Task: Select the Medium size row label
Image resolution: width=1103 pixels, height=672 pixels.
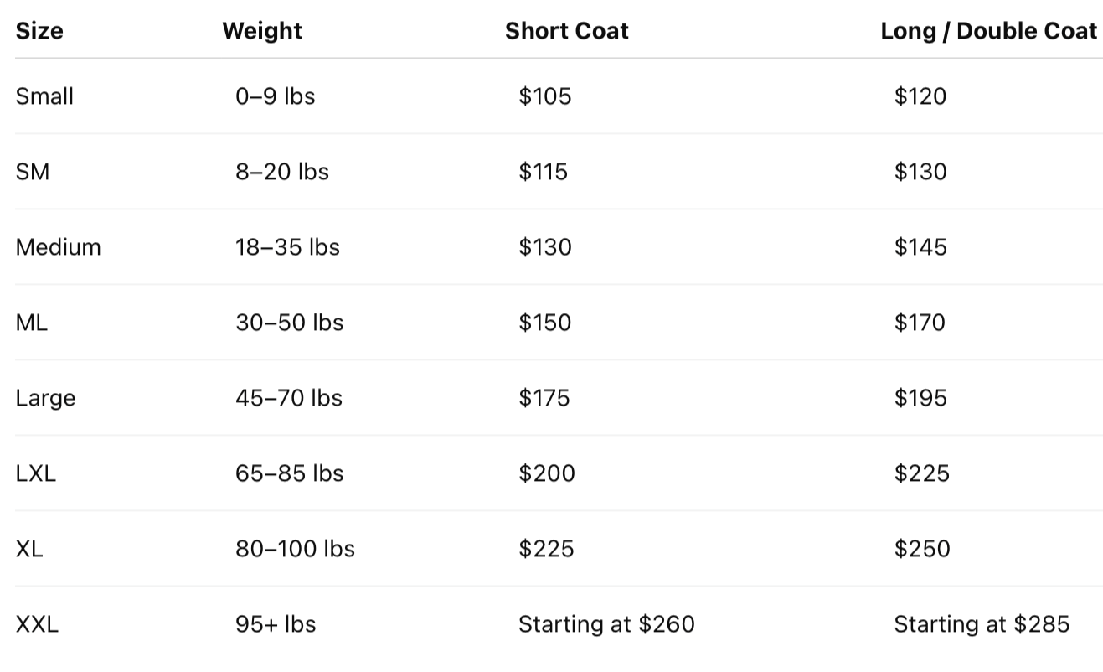Action: [58, 247]
